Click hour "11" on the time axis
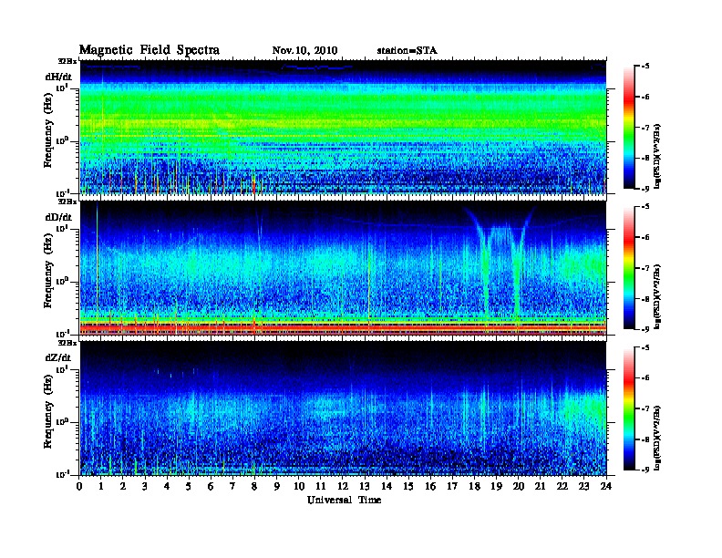The image size is (722, 558). (x=321, y=487)
